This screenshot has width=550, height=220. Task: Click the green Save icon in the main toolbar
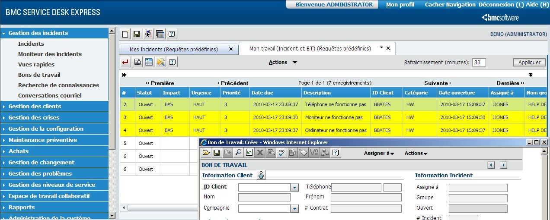[x=137, y=34]
